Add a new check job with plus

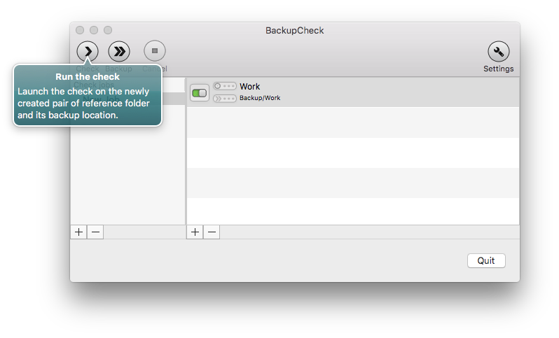pos(78,232)
